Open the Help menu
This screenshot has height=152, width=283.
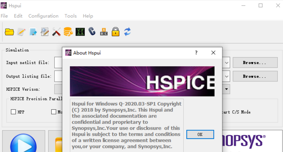pos(88,16)
